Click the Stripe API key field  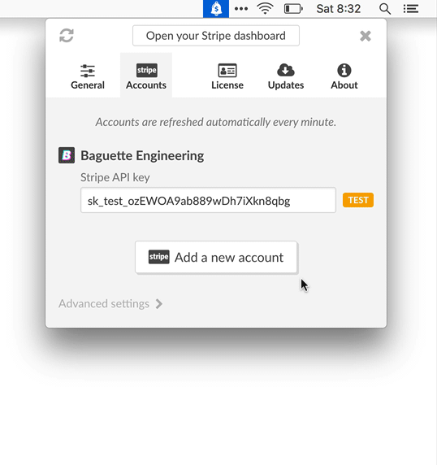pyautogui.click(x=208, y=200)
